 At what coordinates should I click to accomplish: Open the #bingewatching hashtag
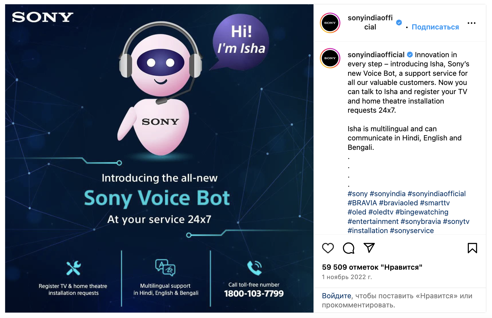[422, 212]
